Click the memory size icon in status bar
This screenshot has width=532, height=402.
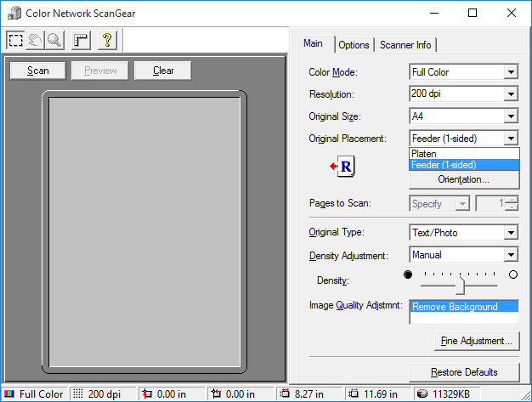tap(422, 394)
